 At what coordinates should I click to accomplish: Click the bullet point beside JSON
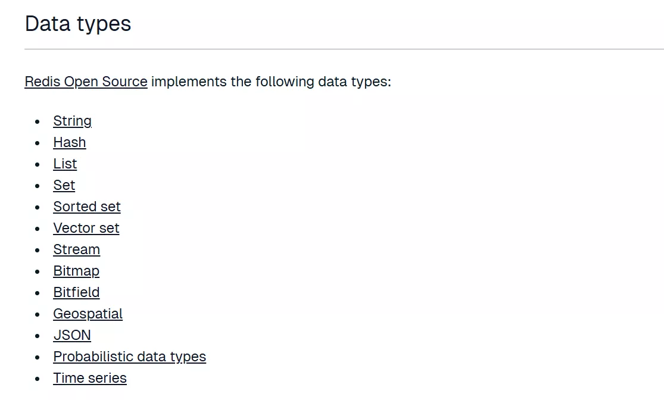pos(38,336)
